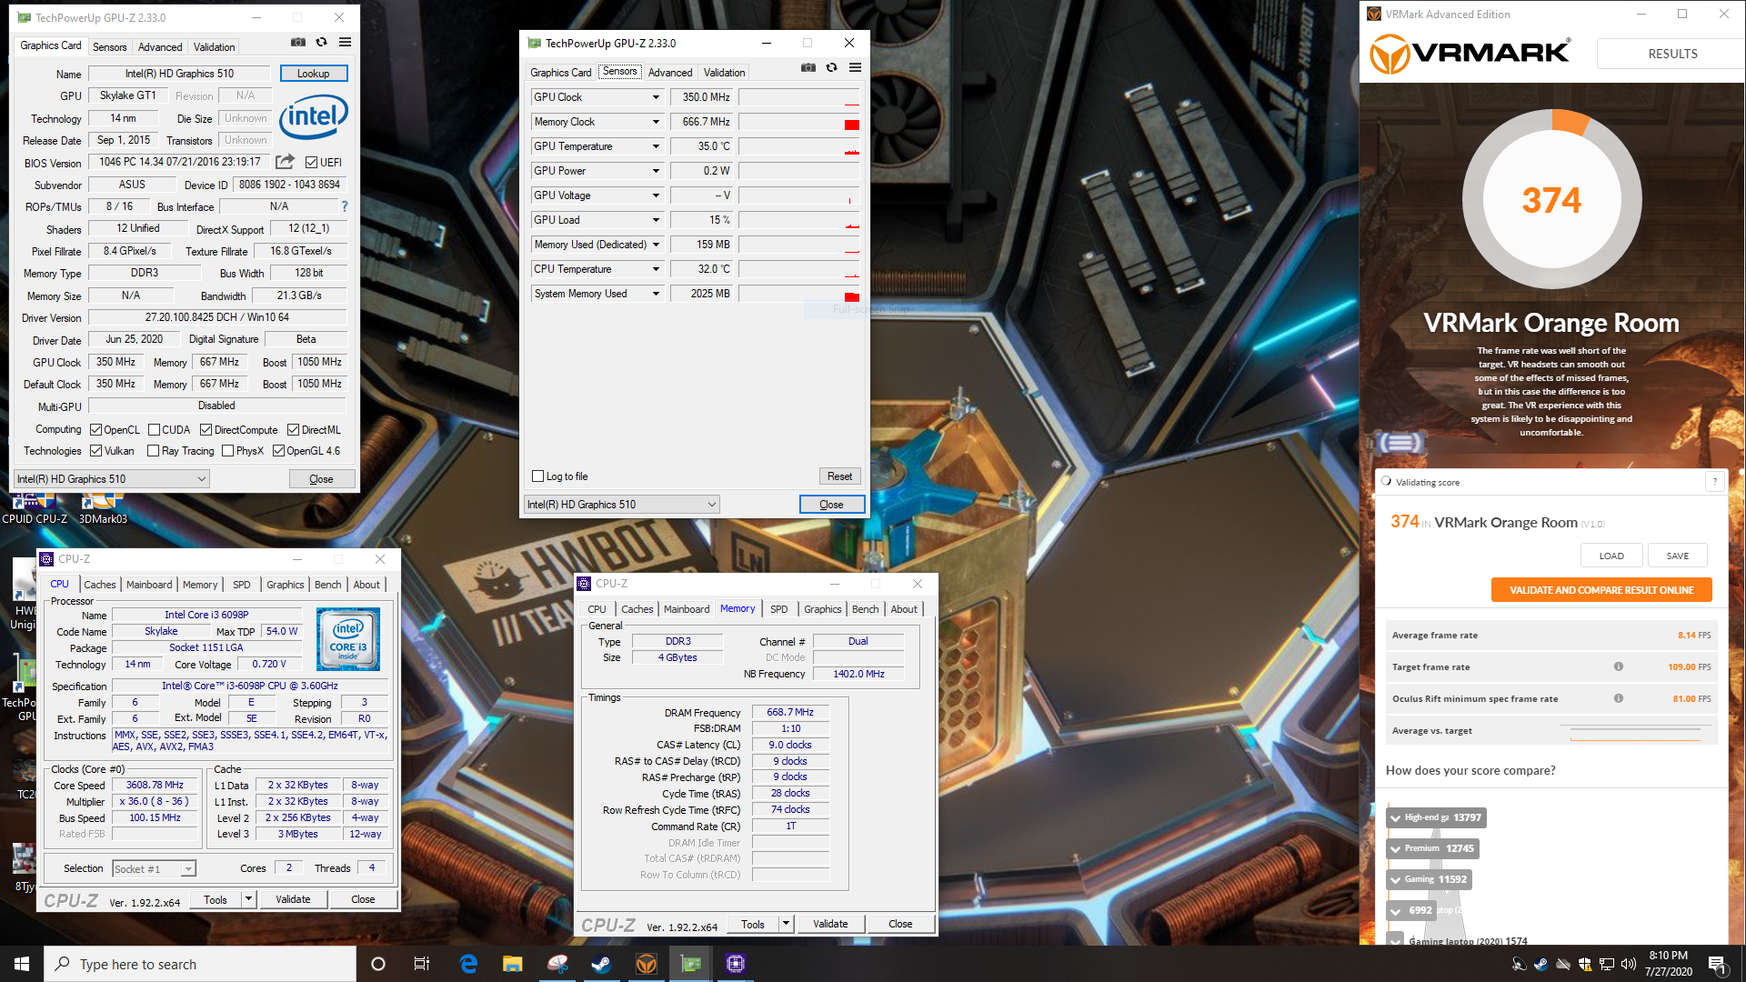Click the GPU Name field Intel HD Graphics 510
The height and width of the screenshot is (982, 1746).
179,74
